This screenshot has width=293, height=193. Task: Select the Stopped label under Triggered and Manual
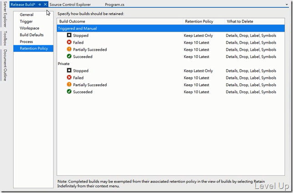81,36
